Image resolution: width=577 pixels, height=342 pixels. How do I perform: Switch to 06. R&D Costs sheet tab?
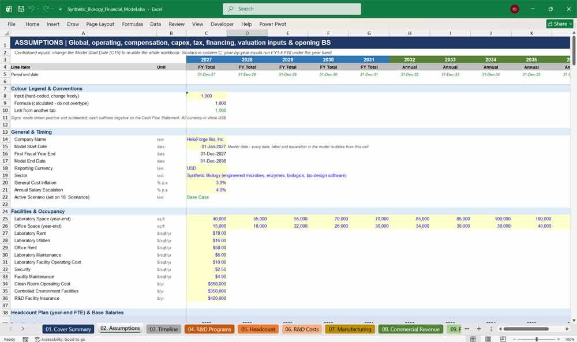pyautogui.click(x=302, y=329)
